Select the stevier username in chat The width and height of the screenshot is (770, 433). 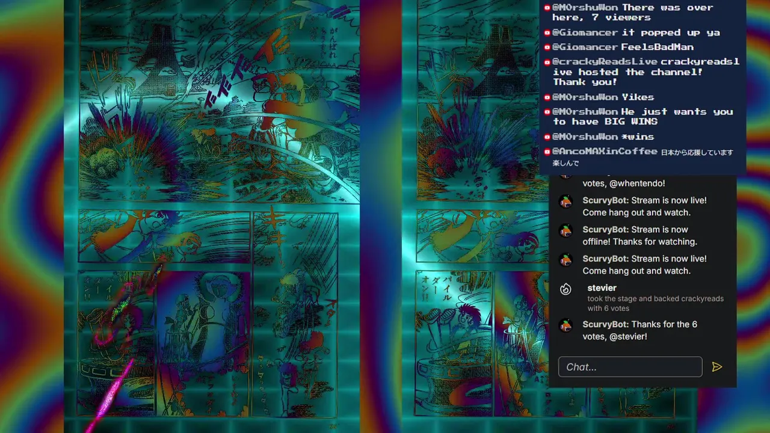click(x=602, y=288)
